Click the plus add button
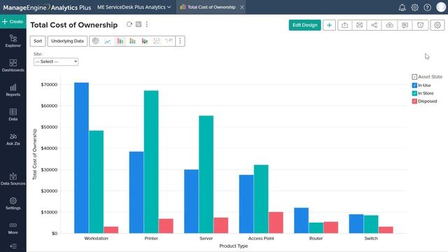The height and width of the screenshot is (252, 448). (x=329, y=25)
